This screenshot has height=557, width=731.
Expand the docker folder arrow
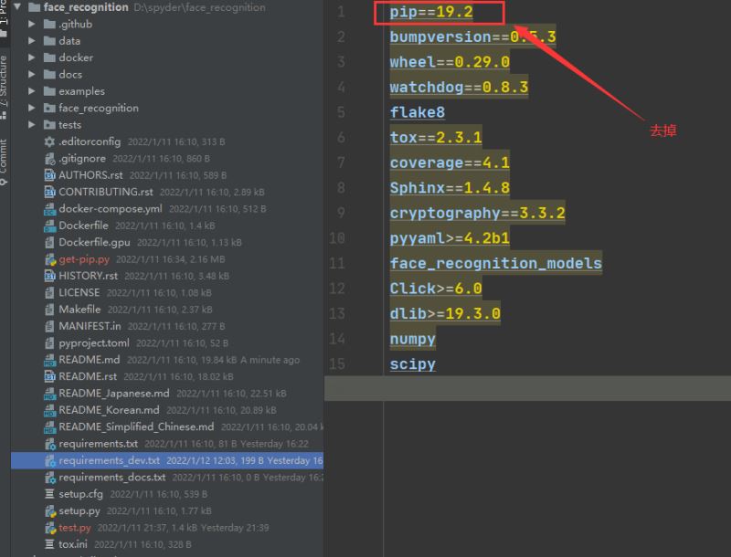[33, 58]
